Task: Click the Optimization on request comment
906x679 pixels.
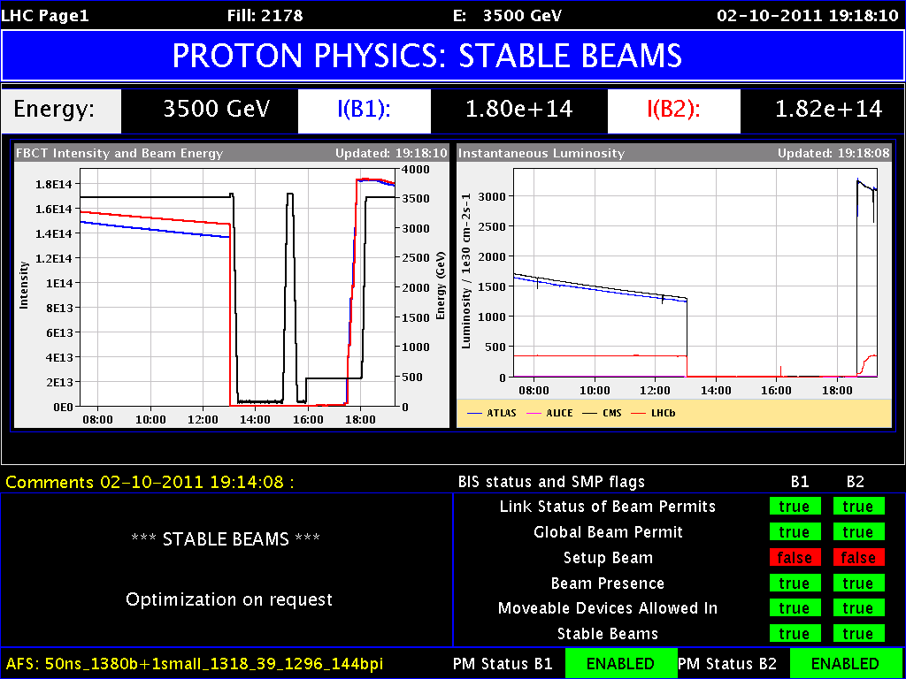Action: point(229,600)
